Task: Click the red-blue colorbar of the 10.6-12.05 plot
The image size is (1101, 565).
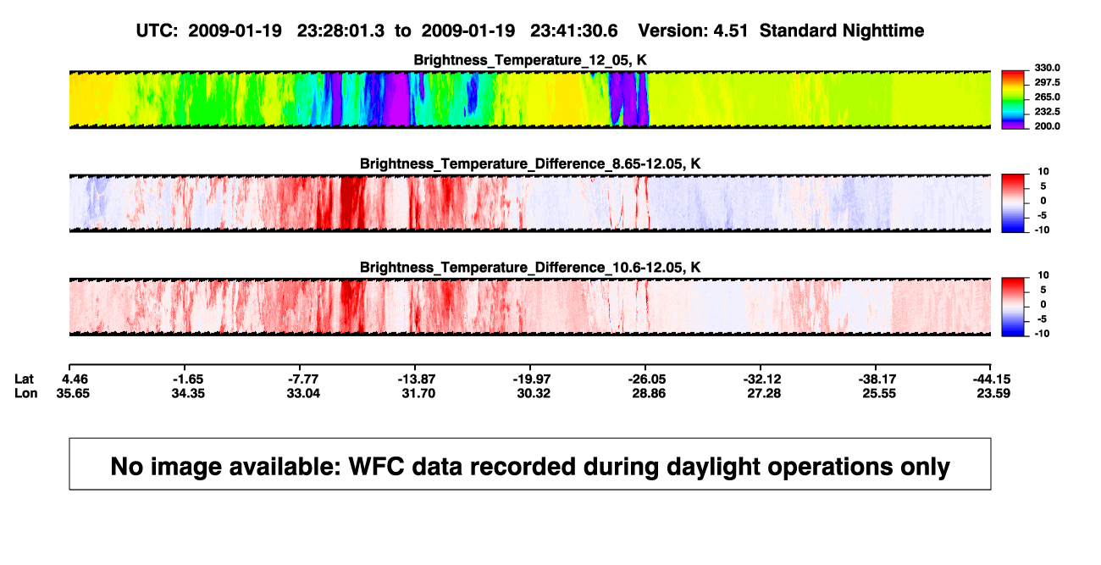Action: pos(1013,307)
